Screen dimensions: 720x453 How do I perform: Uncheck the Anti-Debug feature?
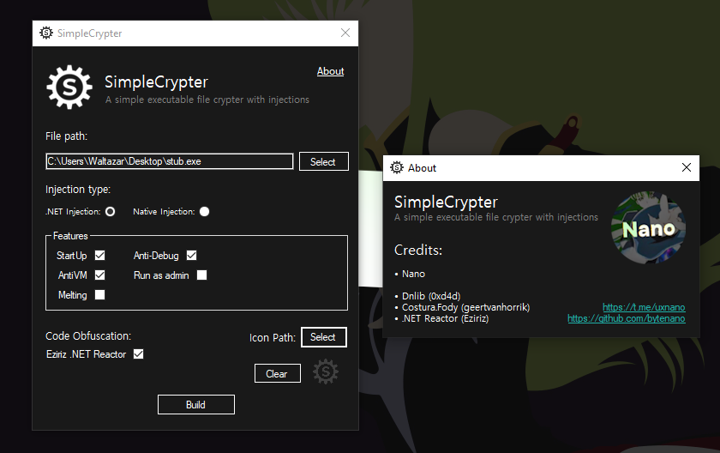tap(191, 255)
